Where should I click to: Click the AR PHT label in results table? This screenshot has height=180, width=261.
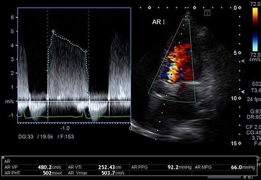[12, 173]
